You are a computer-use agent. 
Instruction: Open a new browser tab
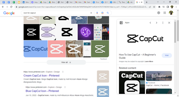coord(147,2)
